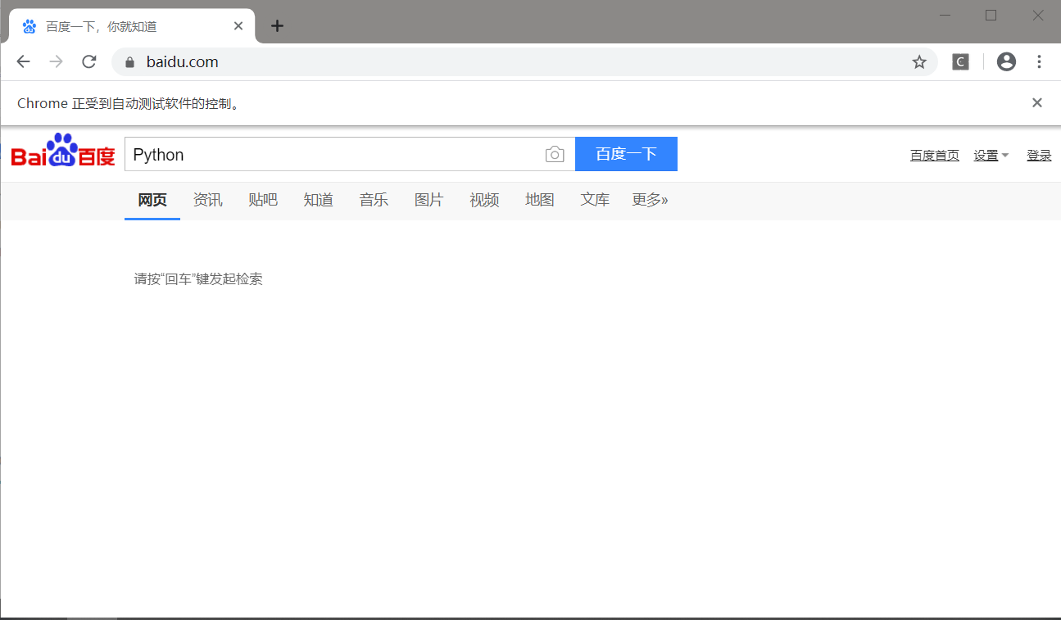1061x620 pixels.
Task: Expand the 更多 services menu
Action: click(650, 199)
